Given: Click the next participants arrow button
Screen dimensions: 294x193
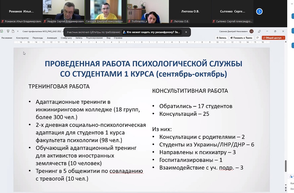Looking at the screenshot, I should tap(259, 11).
